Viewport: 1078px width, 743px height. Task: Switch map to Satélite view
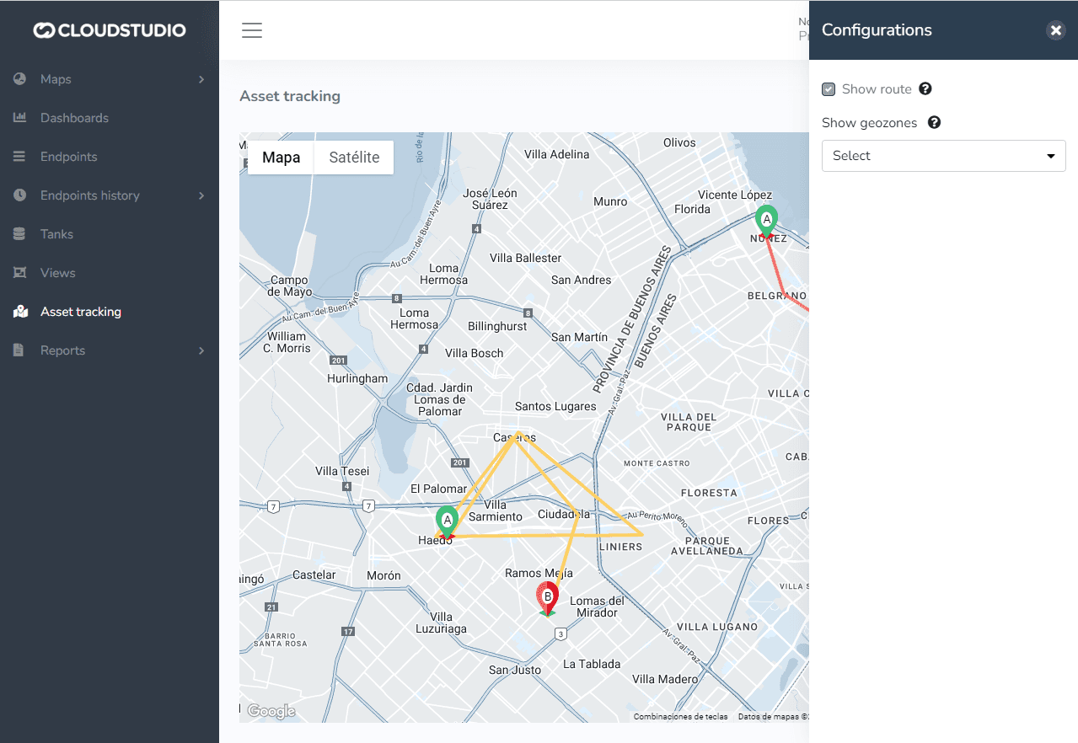tap(354, 158)
